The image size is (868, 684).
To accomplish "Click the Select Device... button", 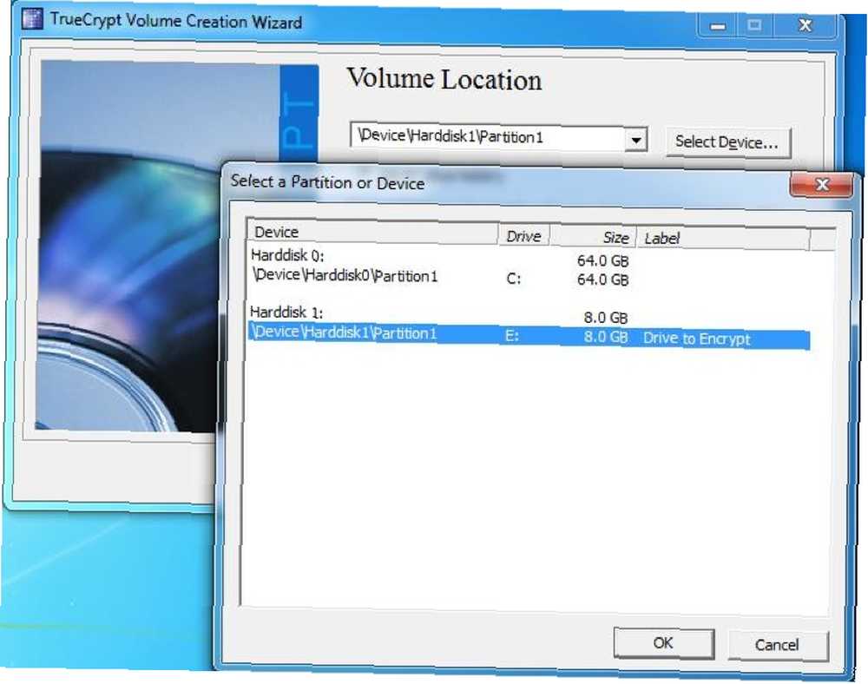I will coord(727,142).
